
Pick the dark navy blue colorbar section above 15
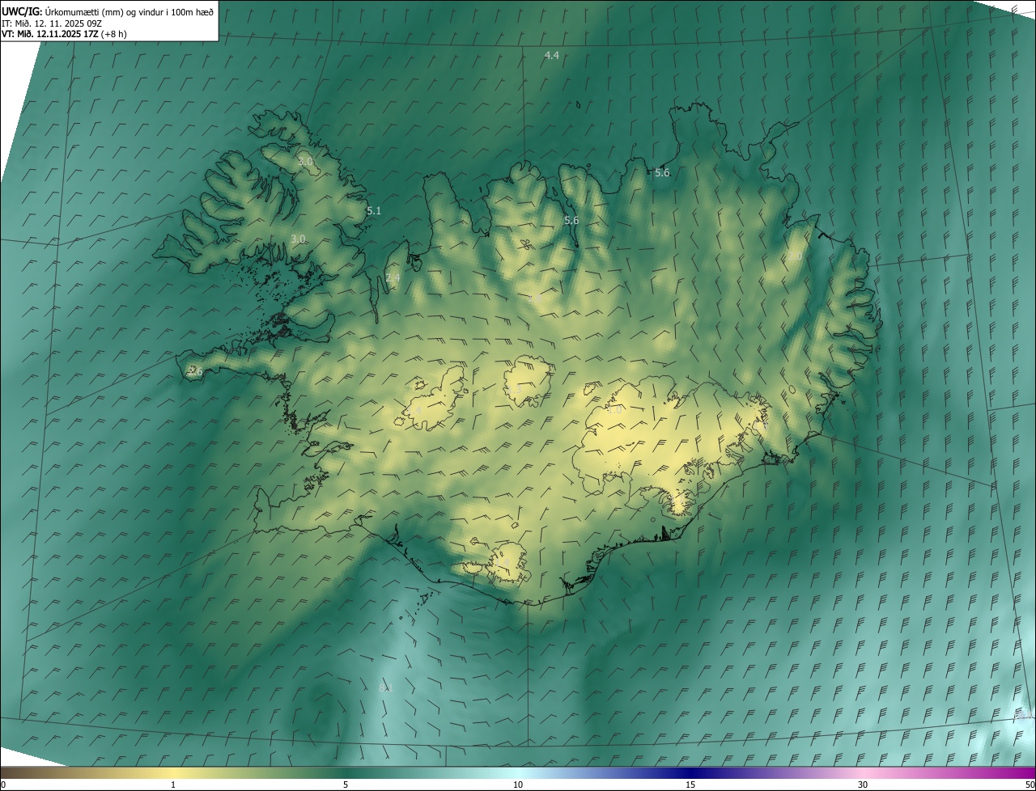pos(690,773)
